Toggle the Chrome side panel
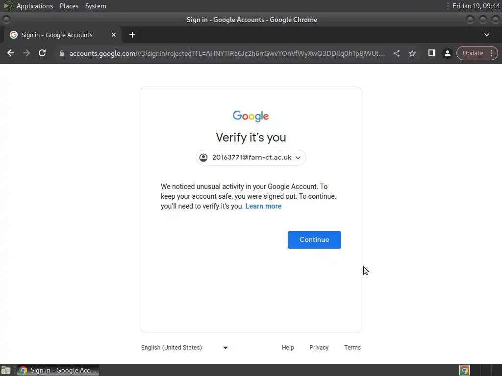 pos(431,53)
